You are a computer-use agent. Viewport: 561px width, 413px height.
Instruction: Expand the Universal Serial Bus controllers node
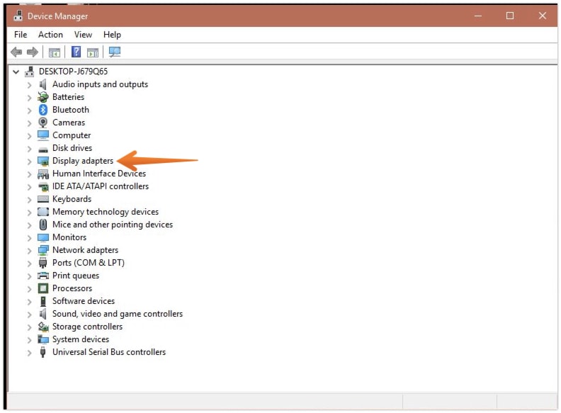[x=29, y=353]
